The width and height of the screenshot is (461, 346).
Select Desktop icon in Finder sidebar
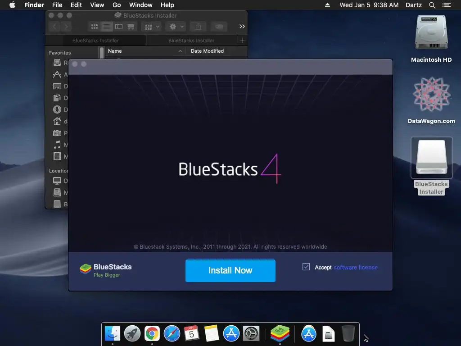[x=57, y=86]
